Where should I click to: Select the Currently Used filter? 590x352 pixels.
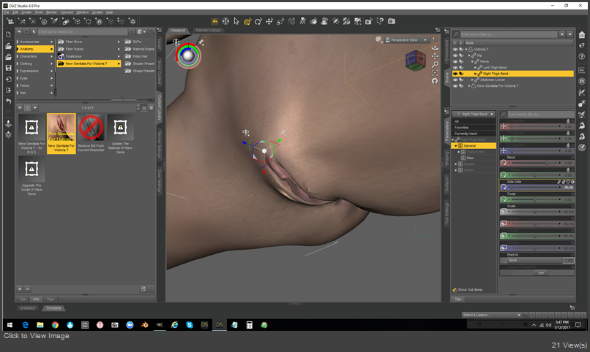474,134
